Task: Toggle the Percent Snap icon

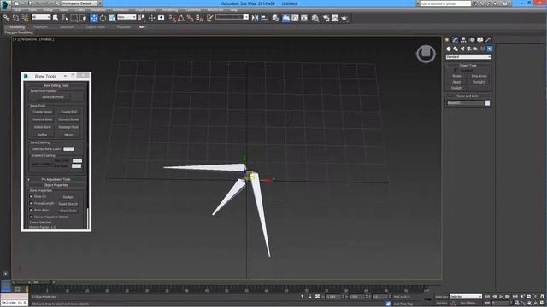Action: pyautogui.click(x=190, y=18)
